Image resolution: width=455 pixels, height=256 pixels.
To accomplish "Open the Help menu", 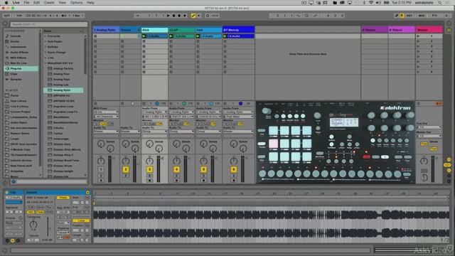I will point(90,3).
